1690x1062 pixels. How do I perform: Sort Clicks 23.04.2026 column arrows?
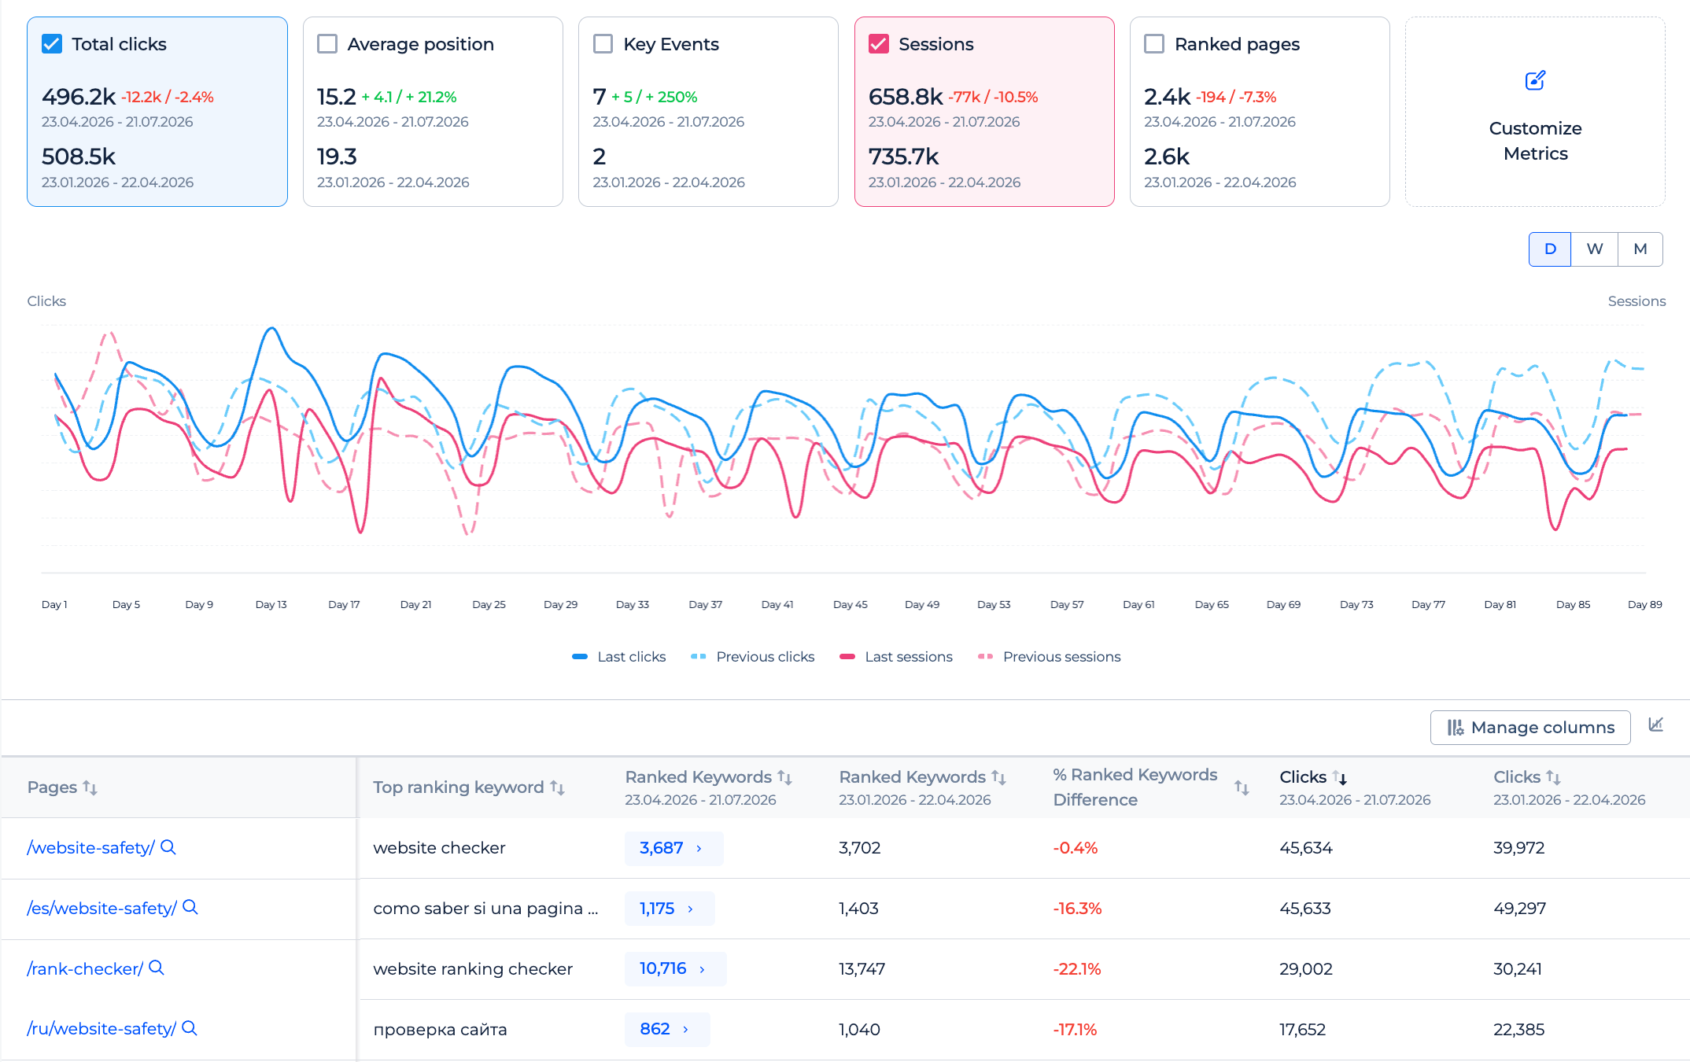(x=1341, y=778)
